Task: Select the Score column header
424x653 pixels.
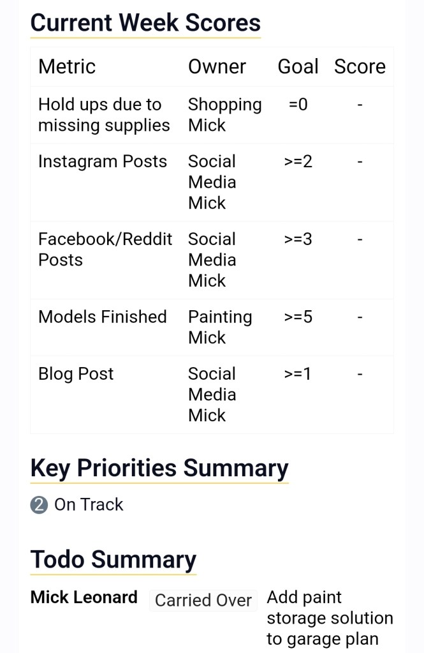Action: [360, 66]
